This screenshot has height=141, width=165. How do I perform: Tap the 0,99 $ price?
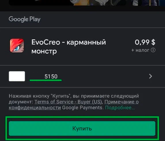pyautogui.click(x=145, y=42)
